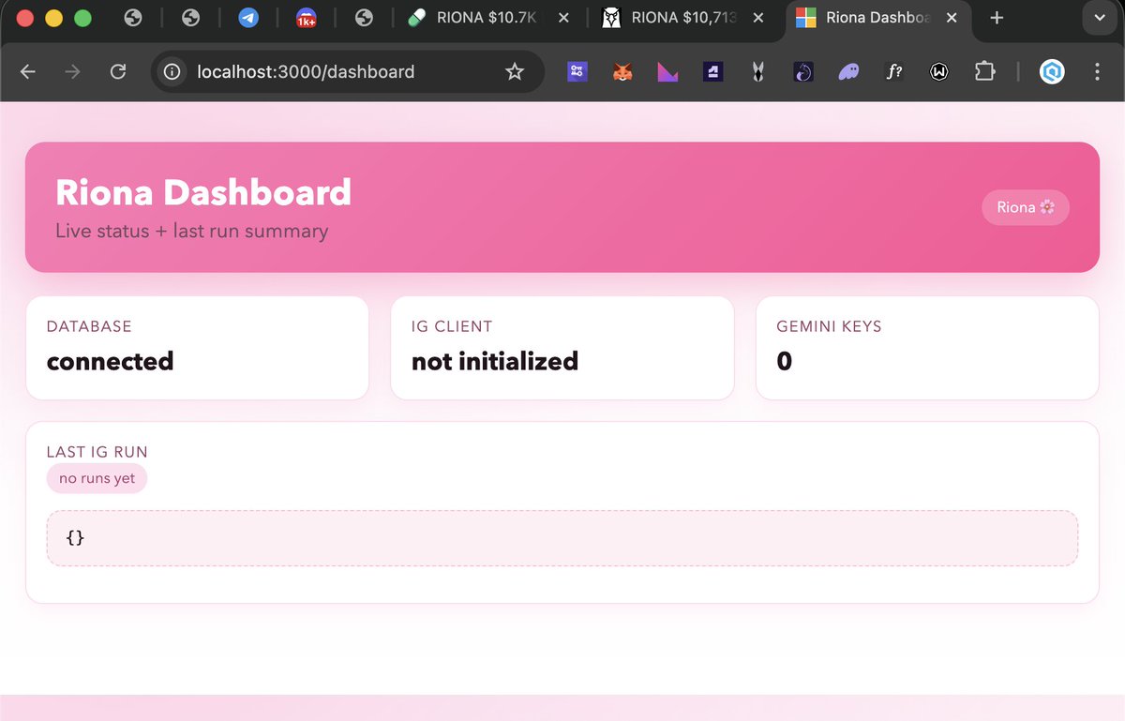Focus the localhost:3000/dashboard address bar

pos(348,71)
